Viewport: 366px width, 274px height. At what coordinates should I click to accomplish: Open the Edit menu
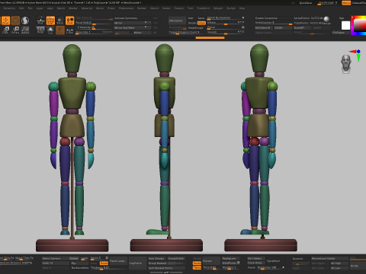coord(21,8)
